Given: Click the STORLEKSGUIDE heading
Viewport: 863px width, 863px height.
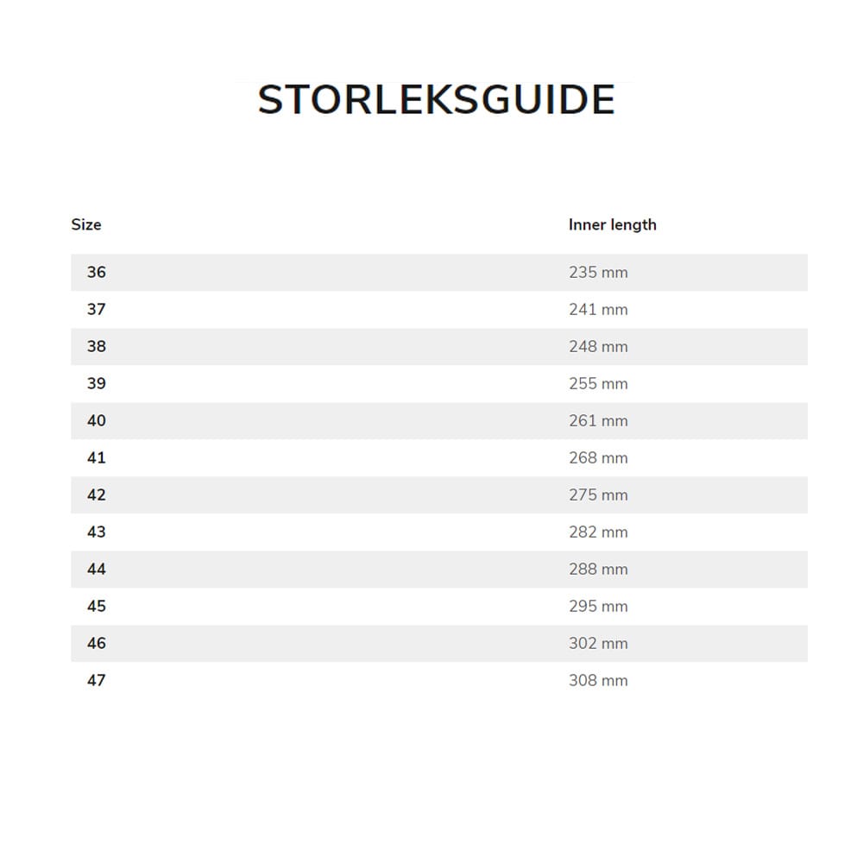Looking at the screenshot, I should click(x=436, y=100).
